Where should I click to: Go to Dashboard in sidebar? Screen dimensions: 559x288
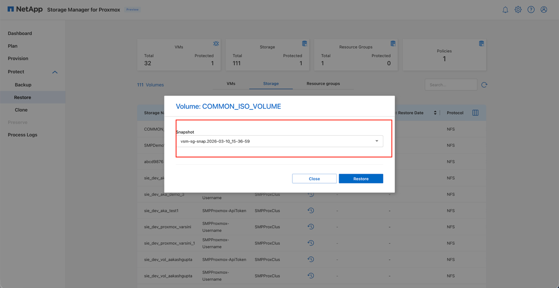coord(20,34)
